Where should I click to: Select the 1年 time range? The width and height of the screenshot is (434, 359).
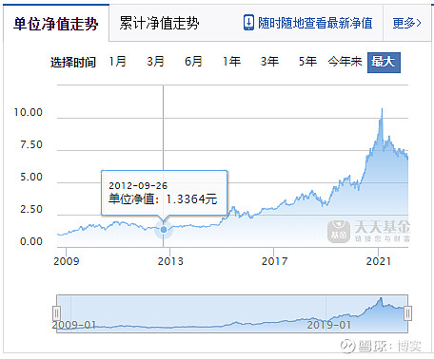coord(231,62)
